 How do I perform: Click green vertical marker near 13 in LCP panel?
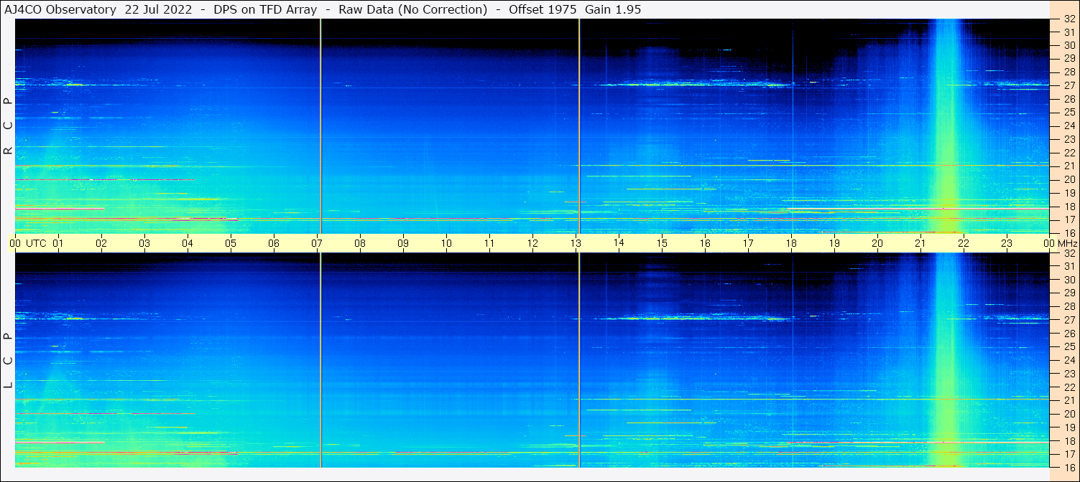click(x=579, y=360)
